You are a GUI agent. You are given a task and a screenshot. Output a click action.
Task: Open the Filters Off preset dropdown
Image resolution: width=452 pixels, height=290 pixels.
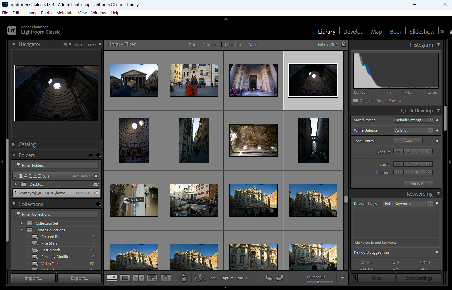pyautogui.click(x=328, y=44)
